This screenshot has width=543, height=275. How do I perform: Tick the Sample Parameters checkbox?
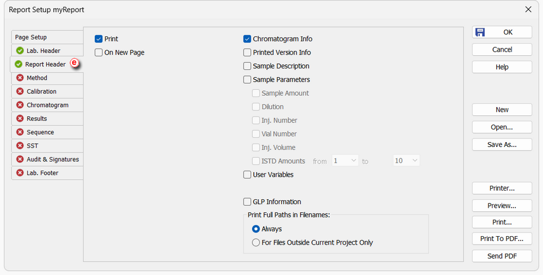coord(247,80)
